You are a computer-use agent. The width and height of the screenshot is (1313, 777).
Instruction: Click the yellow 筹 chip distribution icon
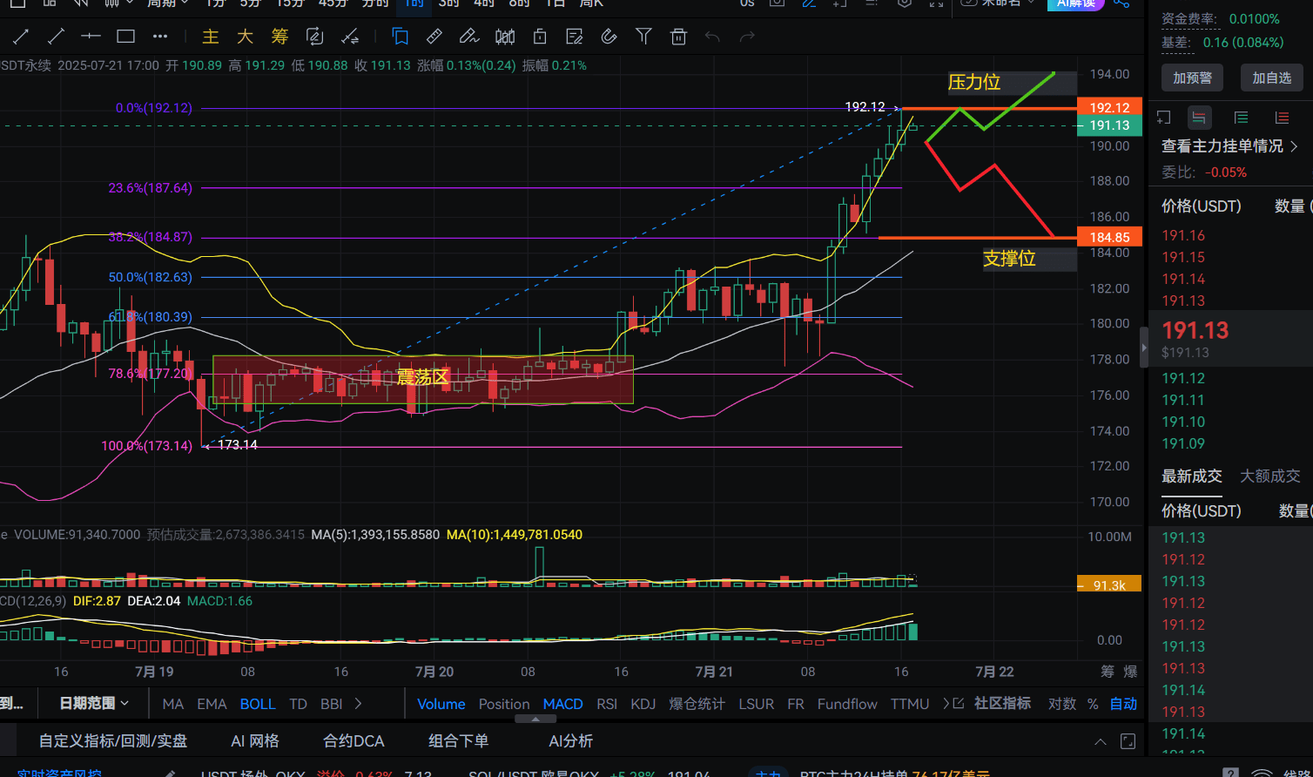point(279,37)
